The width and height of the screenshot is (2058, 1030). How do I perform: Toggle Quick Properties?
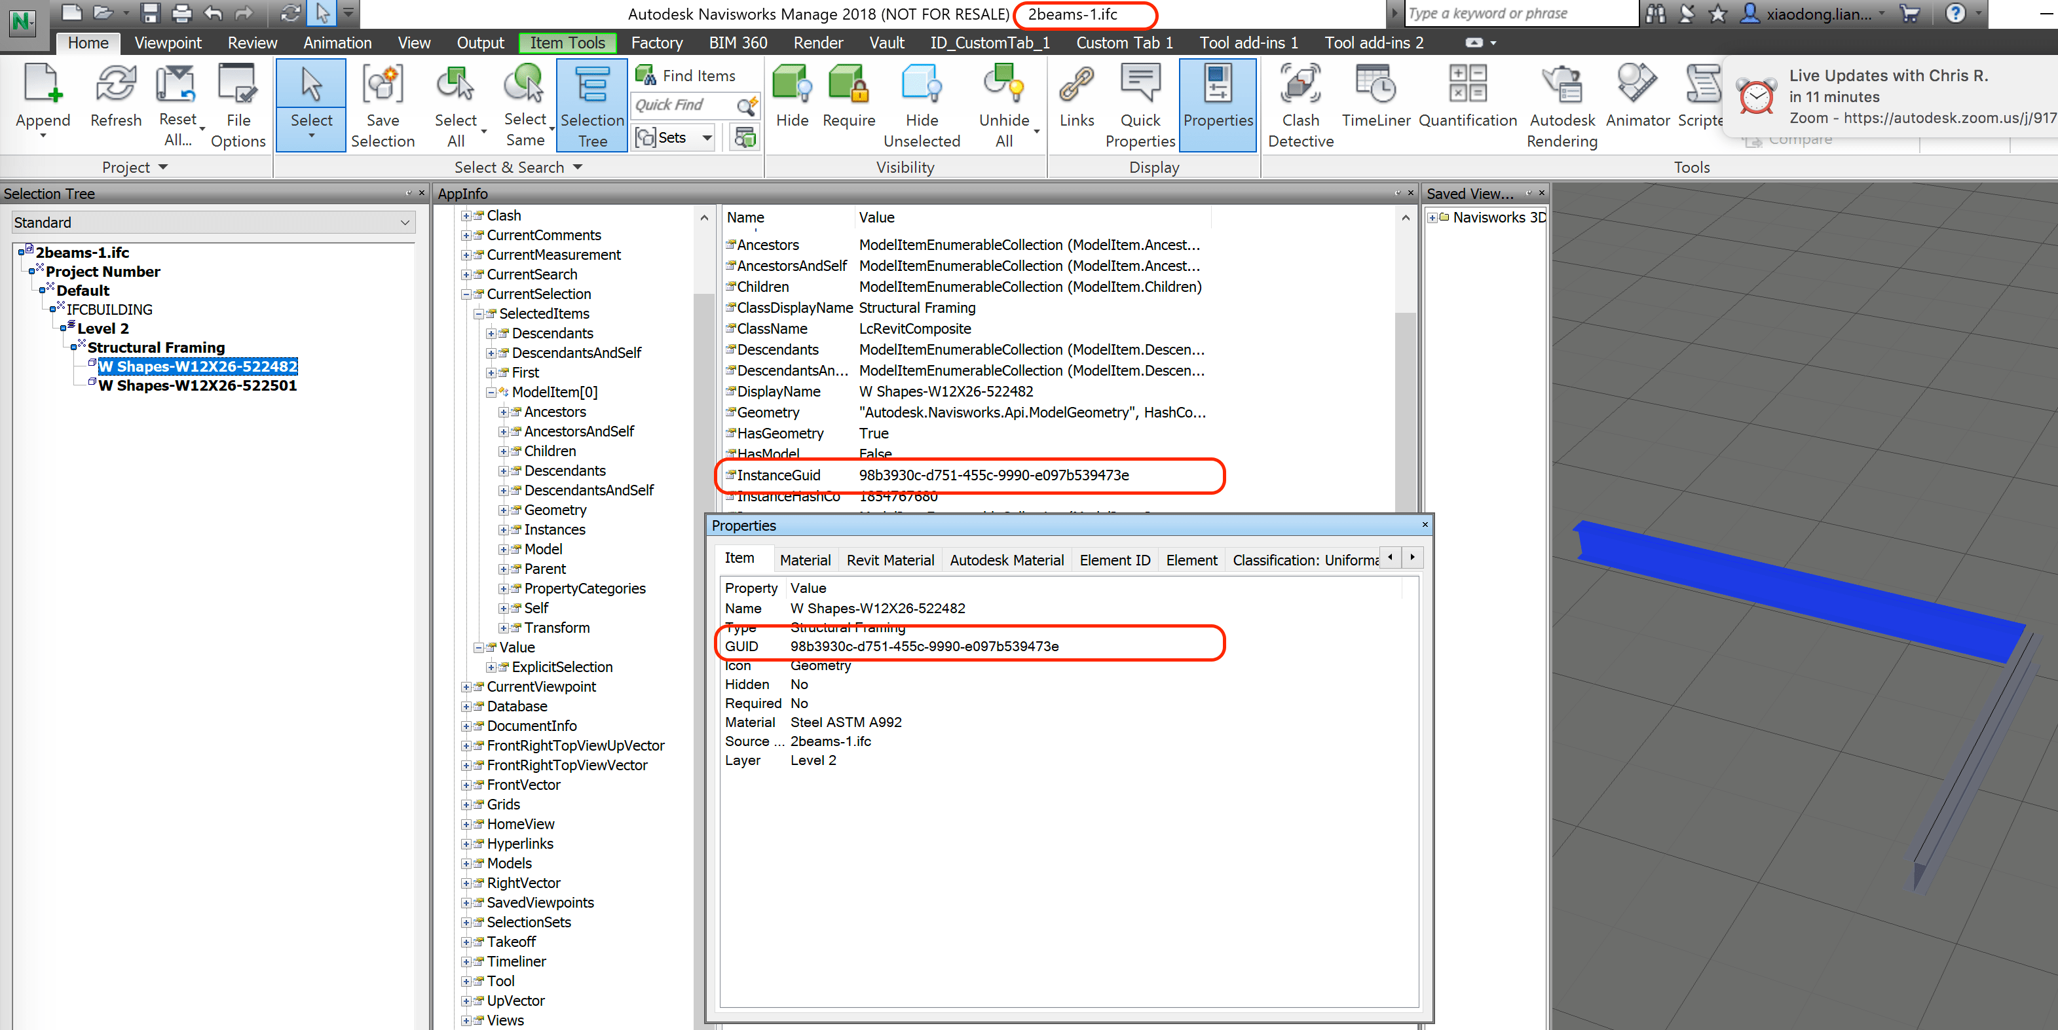pyautogui.click(x=1140, y=84)
